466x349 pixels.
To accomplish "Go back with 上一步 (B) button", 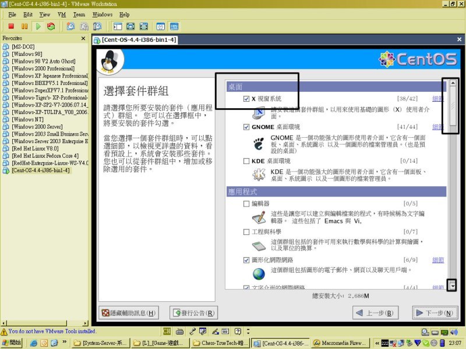I will point(375,313).
